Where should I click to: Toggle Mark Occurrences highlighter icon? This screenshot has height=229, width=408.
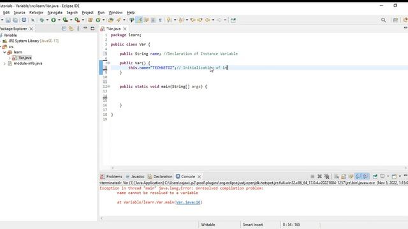pyautogui.click(x=139, y=20)
